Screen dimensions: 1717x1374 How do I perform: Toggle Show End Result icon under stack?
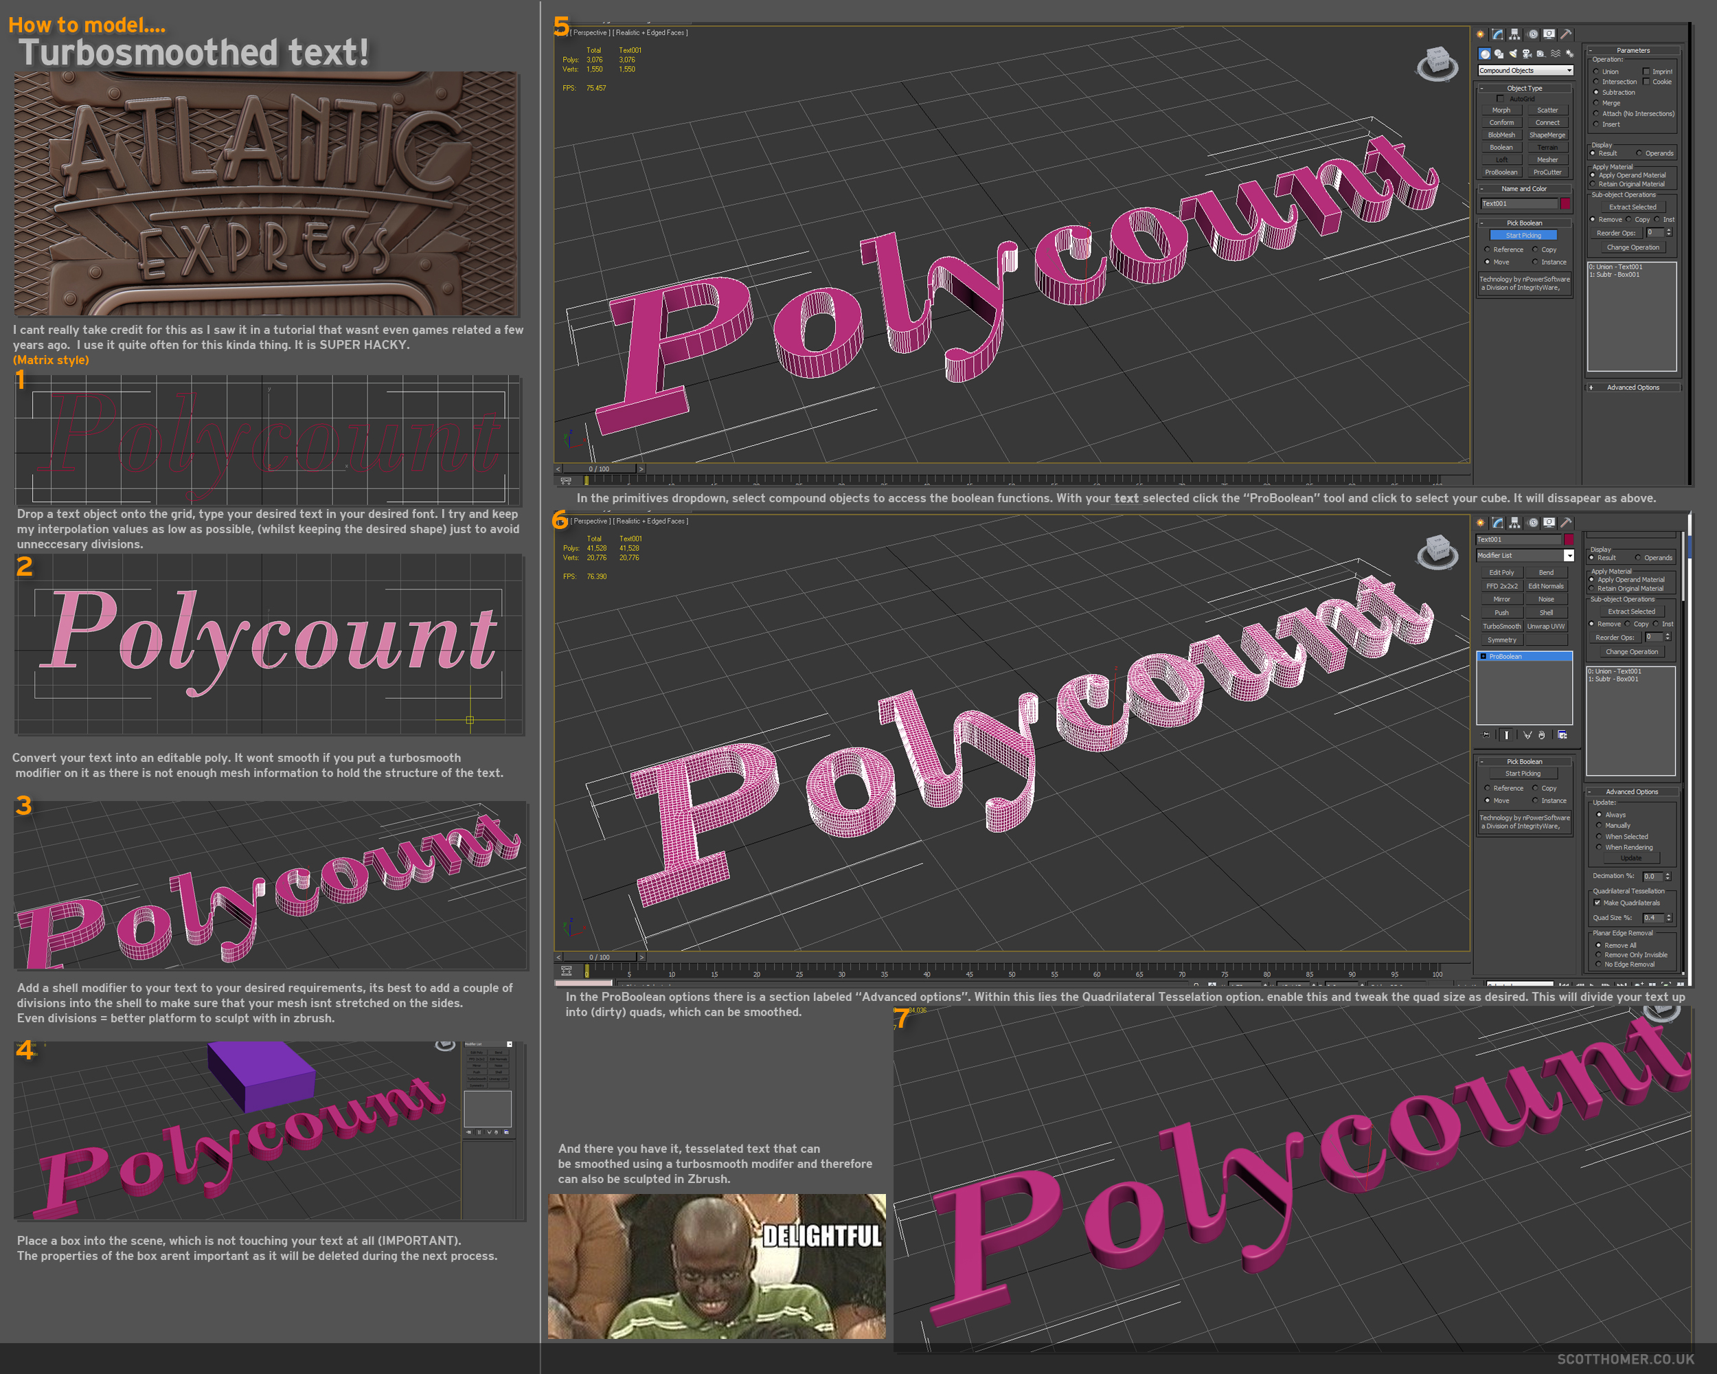1507,735
